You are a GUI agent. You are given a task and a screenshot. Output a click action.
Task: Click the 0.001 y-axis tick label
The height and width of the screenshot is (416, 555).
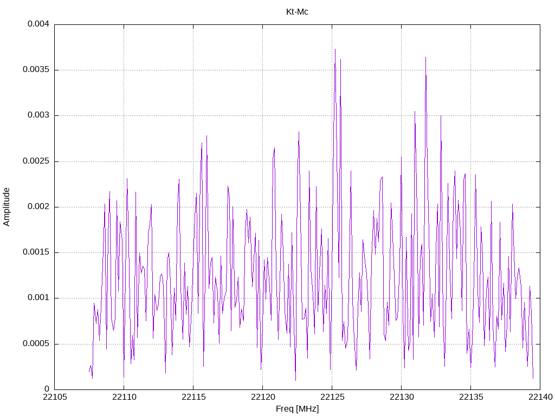pyautogui.click(x=38, y=298)
